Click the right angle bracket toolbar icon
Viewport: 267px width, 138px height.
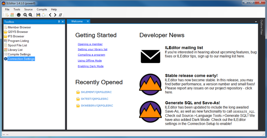coord(55,15)
